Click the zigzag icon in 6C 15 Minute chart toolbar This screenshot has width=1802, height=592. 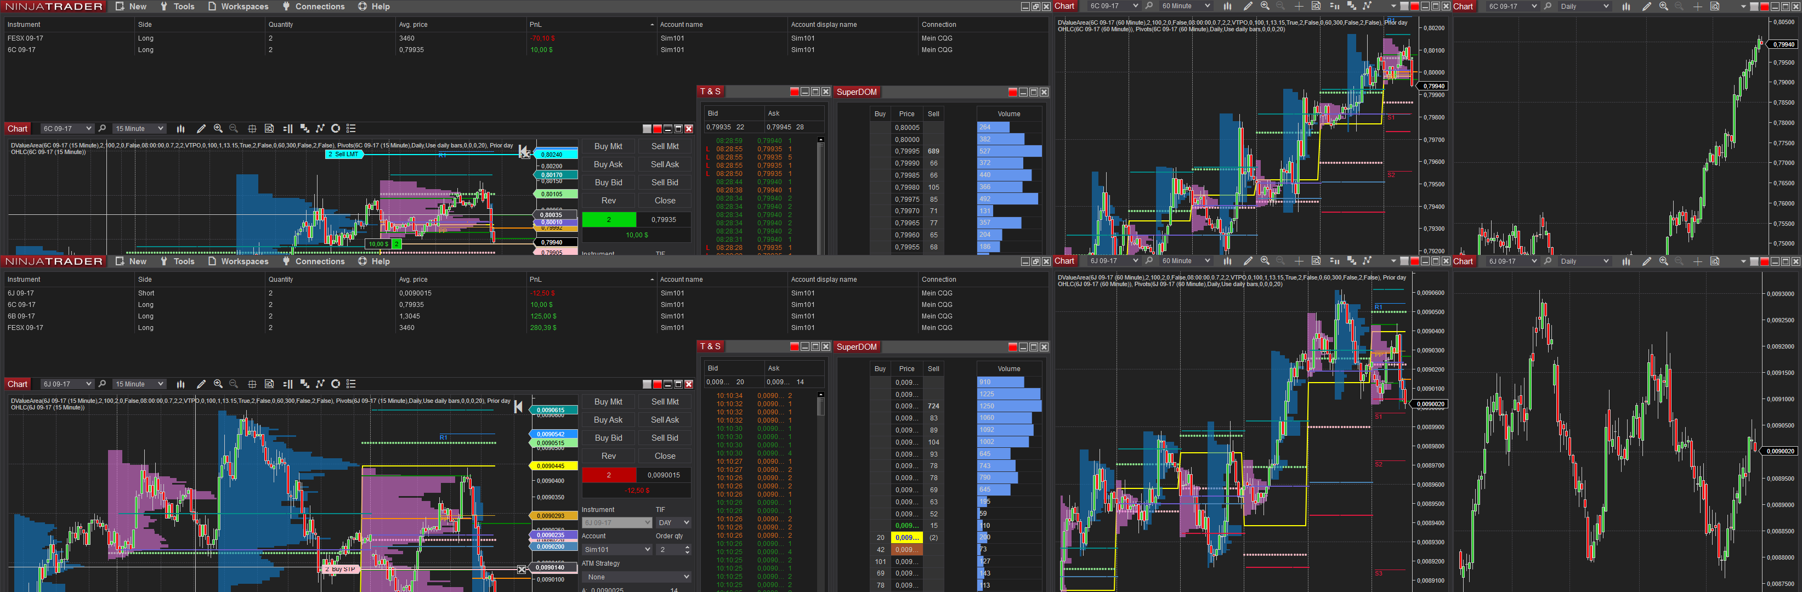point(320,129)
